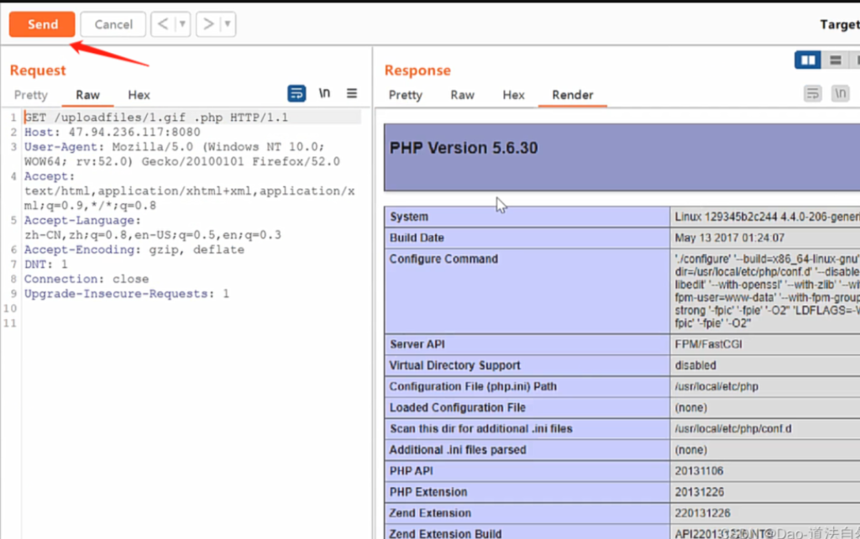Click (none) value for Loaded Configuration File
This screenshot has width=860, height=539.
[691, 407]
